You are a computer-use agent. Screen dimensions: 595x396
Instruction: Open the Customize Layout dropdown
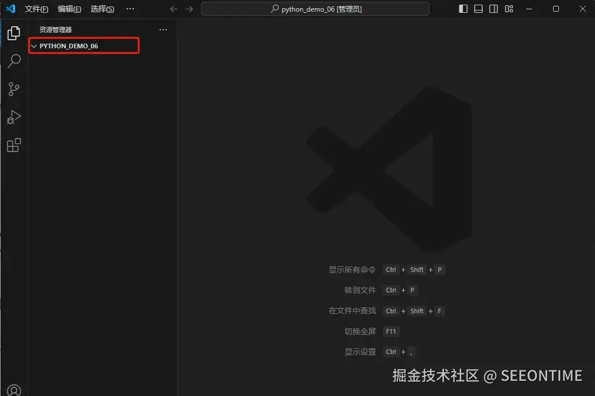pyautogui.click(x=509, y=9)
